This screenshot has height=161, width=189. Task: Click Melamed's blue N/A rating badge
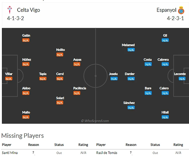point(131,50)
